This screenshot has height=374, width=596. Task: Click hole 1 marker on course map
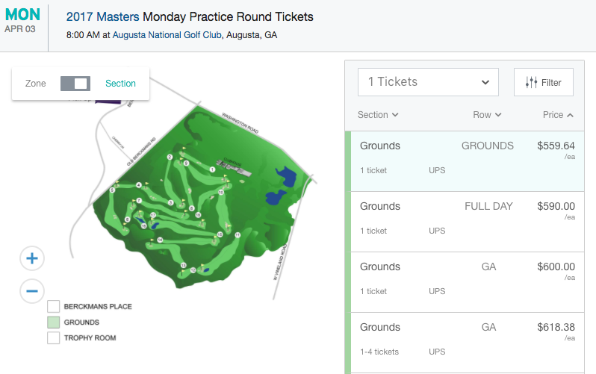click(x=212, y=169)
